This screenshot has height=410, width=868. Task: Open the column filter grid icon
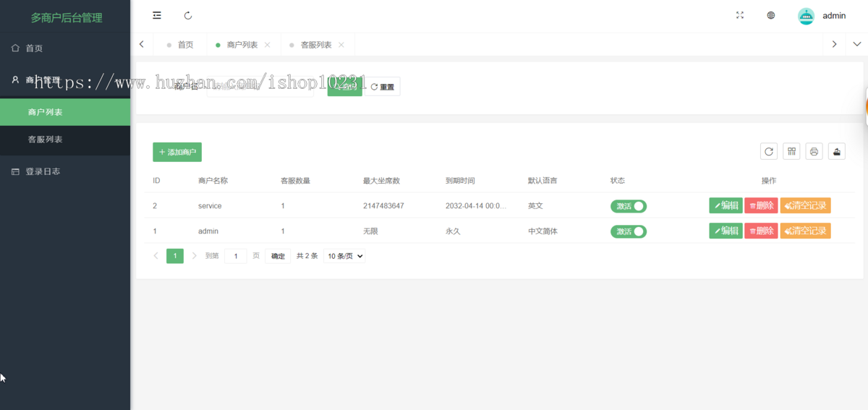tap(791, 151)
